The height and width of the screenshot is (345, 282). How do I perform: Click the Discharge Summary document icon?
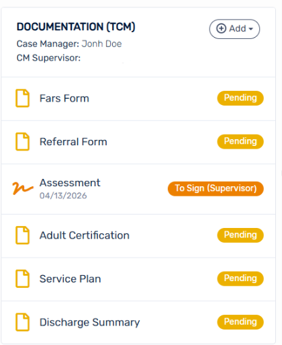click(22, 322)
